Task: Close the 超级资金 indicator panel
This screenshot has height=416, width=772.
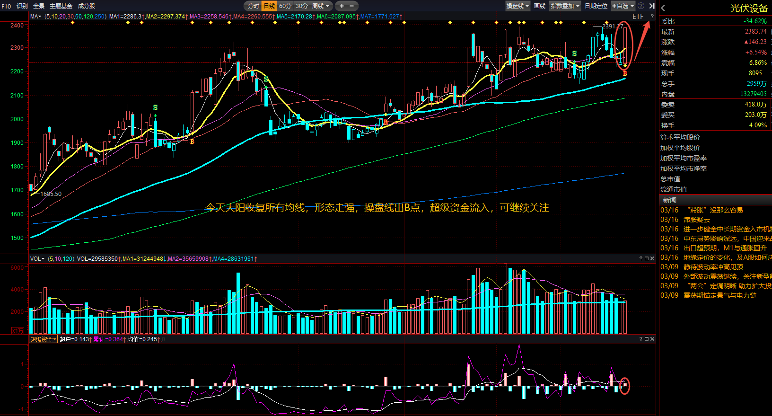Action: click(652, 339)
